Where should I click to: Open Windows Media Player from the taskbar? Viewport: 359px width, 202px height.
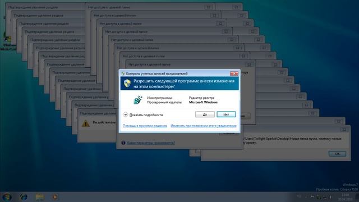[55, 197]
